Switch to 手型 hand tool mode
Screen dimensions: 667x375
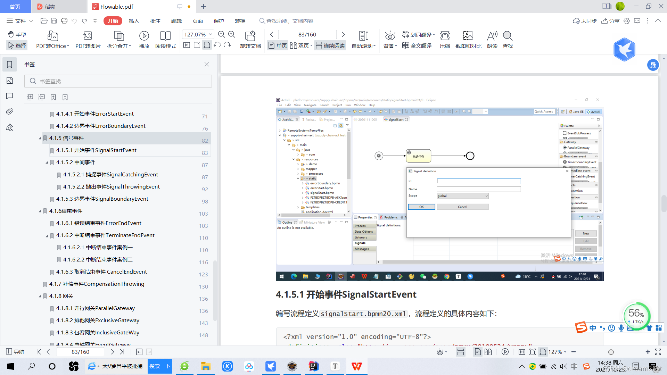click(17, 34)
